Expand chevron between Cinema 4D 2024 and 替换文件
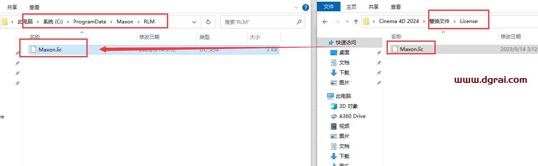The width and height of the screenshot is (538, 166). 424,21
